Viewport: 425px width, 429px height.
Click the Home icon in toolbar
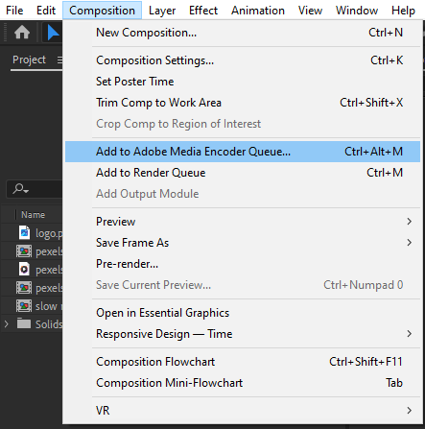22,33
